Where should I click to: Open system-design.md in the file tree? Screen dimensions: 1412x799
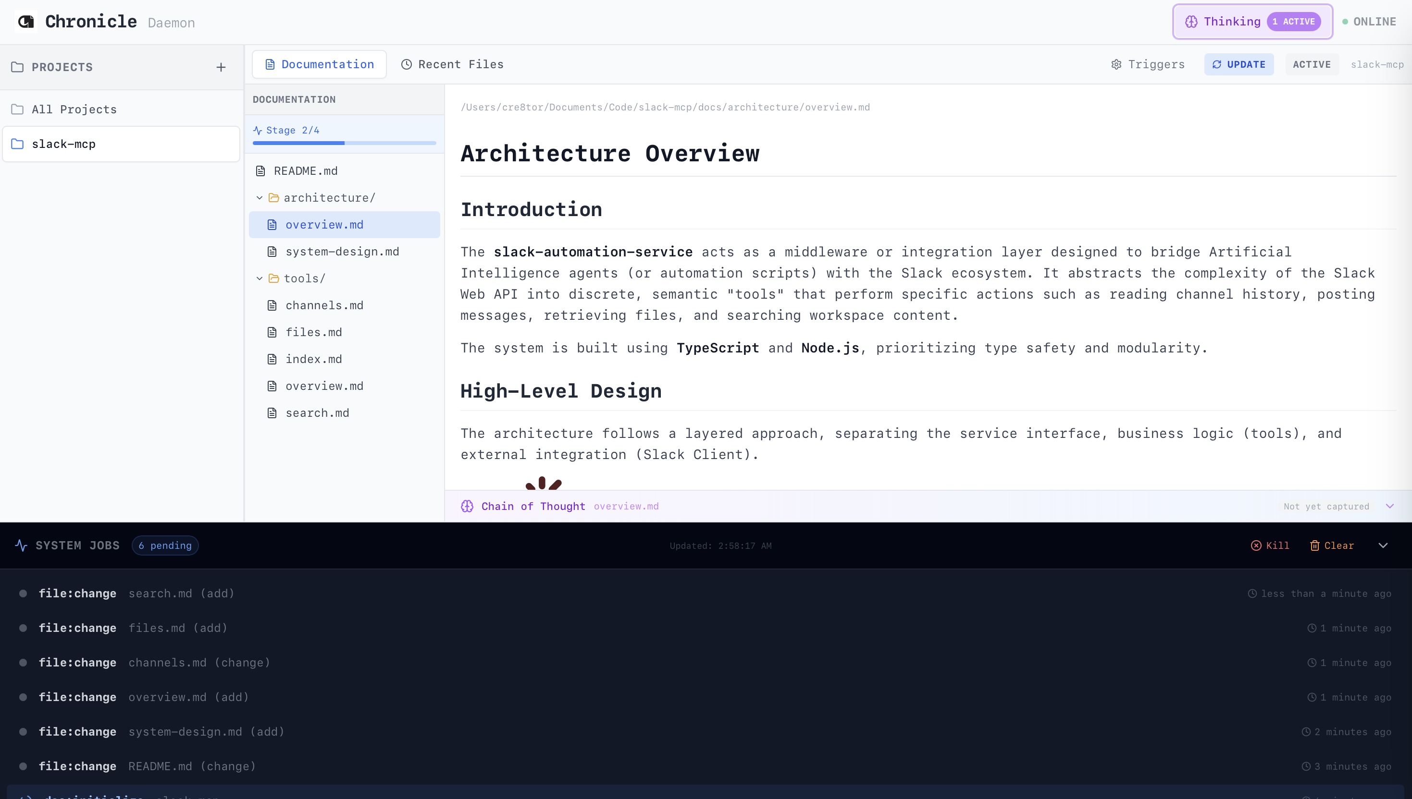tap(342, 251)
